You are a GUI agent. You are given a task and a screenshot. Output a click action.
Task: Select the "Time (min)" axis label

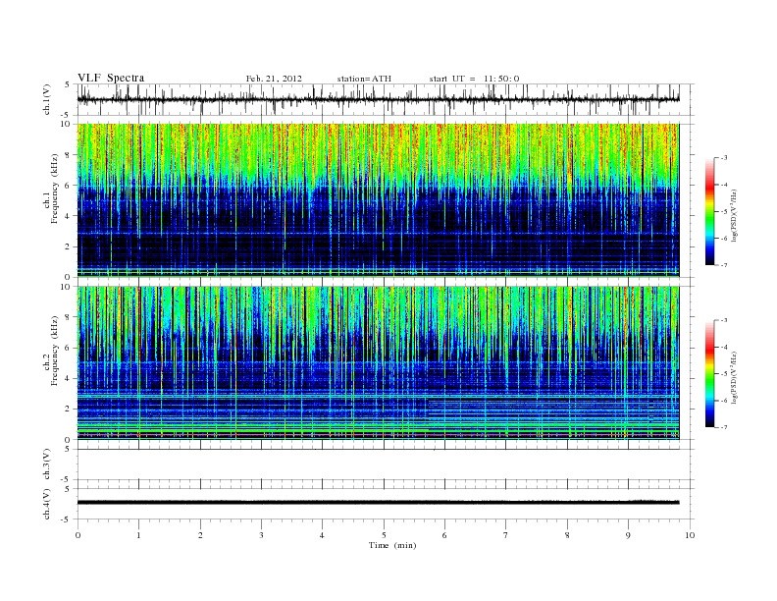392,545
